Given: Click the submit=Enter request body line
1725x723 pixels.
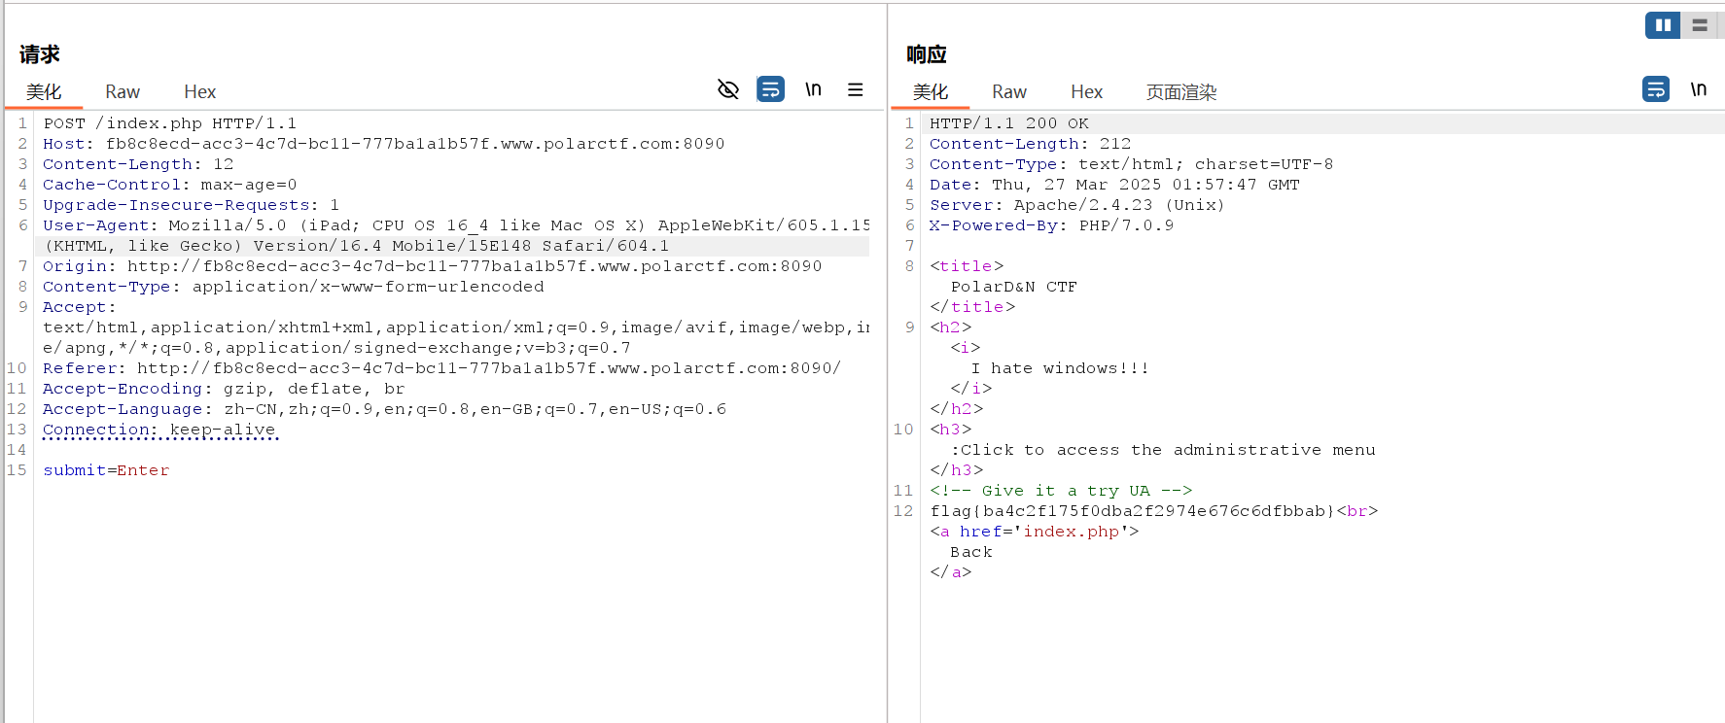Looking at the screenshot, I should click(x=106, y=470).
